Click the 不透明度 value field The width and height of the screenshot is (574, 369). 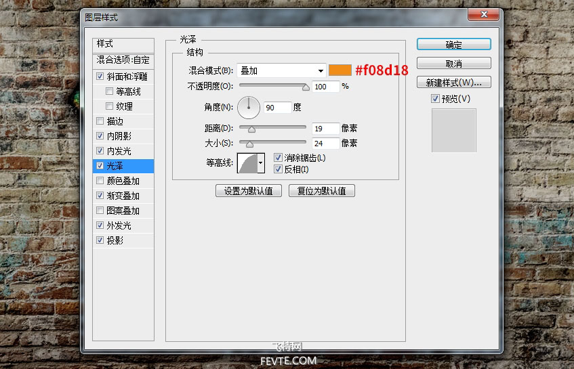pos(325,87)
